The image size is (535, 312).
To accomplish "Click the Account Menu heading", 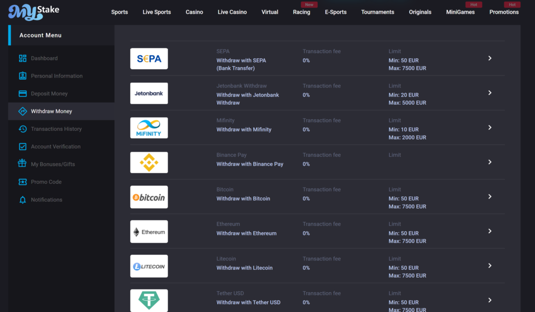I will click(x=40, y=35).
